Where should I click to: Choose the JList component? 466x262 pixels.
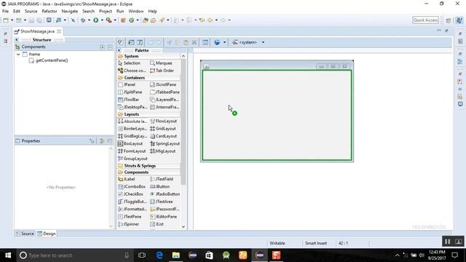click(157, 224)
